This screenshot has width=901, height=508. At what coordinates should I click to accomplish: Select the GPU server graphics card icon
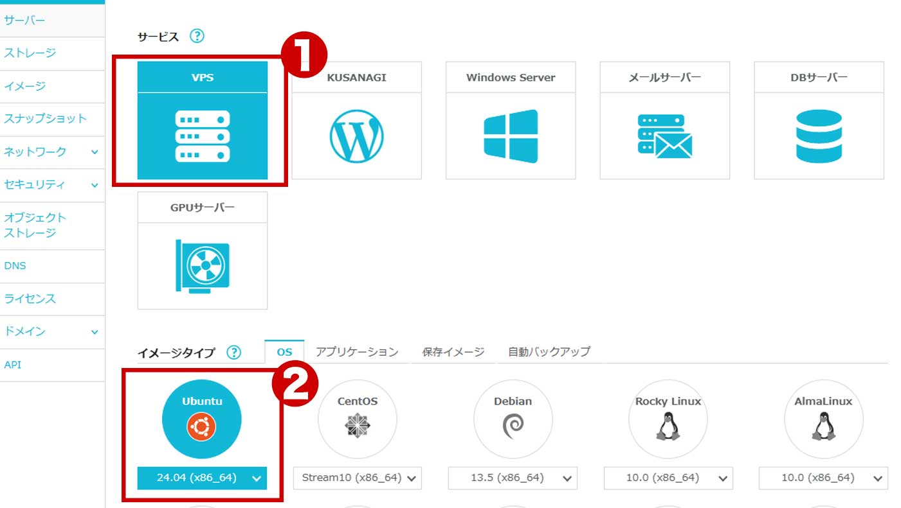pos(203,266)
